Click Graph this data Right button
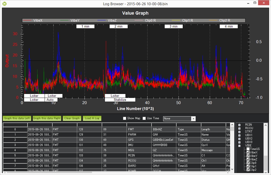This screenshot has height=175, width=271. pos(47,118)
